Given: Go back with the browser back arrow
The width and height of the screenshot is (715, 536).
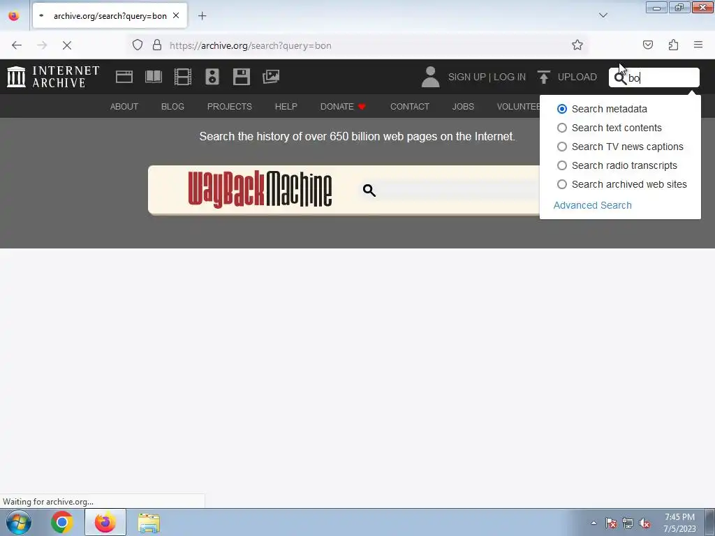Looking at the screenshot, I should pos(17,45).
